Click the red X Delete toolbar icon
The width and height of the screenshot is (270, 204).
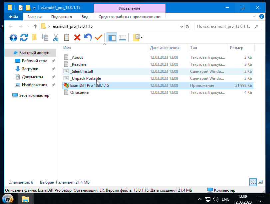77,37
